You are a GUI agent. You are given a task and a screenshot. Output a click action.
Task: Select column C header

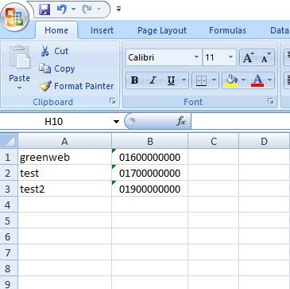pyautogui.click(x=214, y=141)
